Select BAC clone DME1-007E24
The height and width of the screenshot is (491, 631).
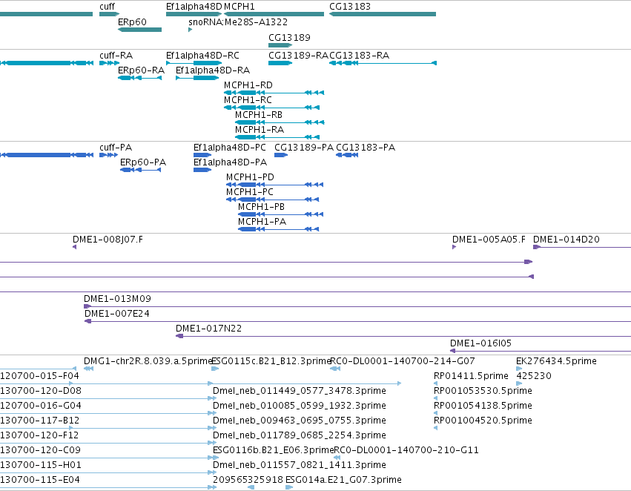116,314
